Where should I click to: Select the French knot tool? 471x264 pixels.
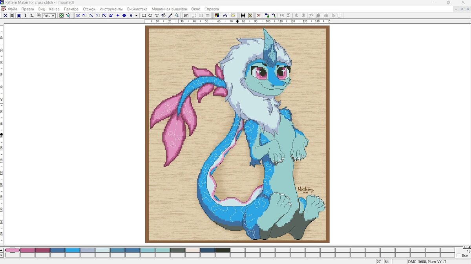pyautogui.click(x=117, y=16)
